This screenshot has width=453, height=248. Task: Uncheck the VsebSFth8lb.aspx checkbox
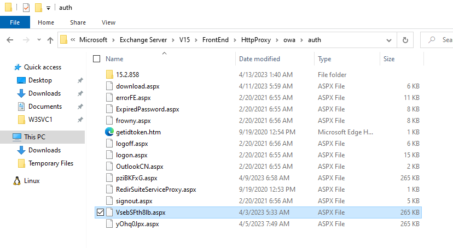[x=100, y=212]
